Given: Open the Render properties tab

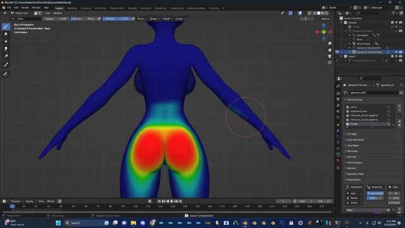Looking at the screenshot, I should pos(338,93).
